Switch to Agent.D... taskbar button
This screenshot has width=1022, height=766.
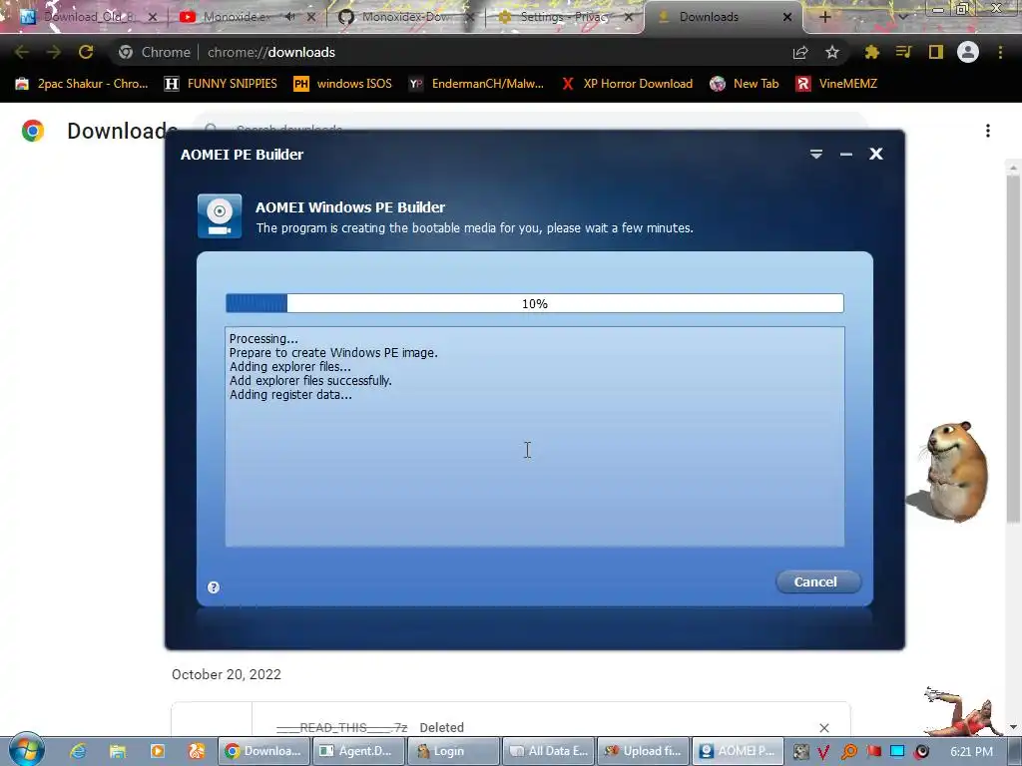click(x=358, y=751)
